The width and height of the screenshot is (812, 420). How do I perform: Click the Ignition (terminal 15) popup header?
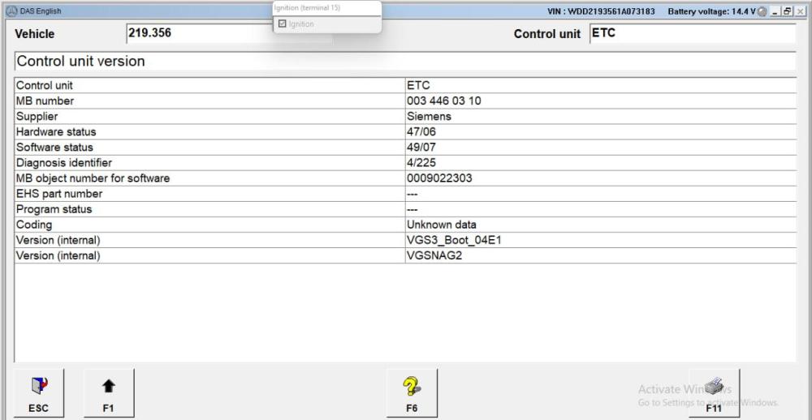(326, 8)
